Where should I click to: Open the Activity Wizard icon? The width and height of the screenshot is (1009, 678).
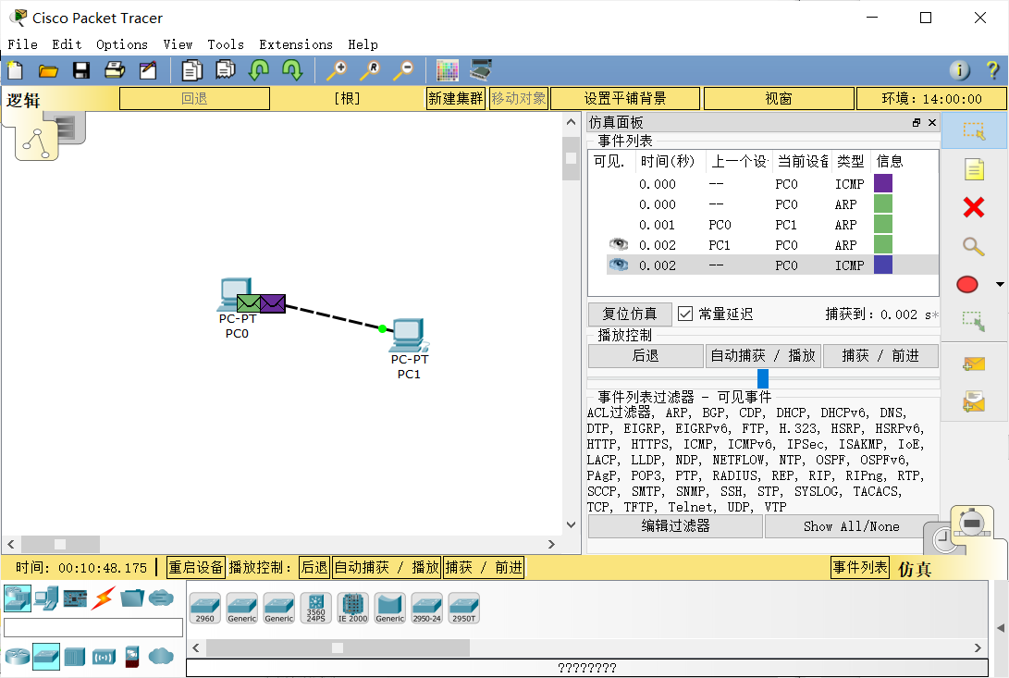point(148,70)
